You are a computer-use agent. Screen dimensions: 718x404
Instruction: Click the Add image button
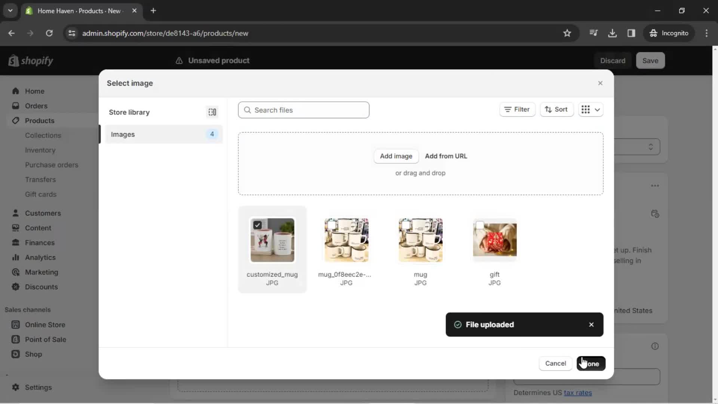point(396,156)
